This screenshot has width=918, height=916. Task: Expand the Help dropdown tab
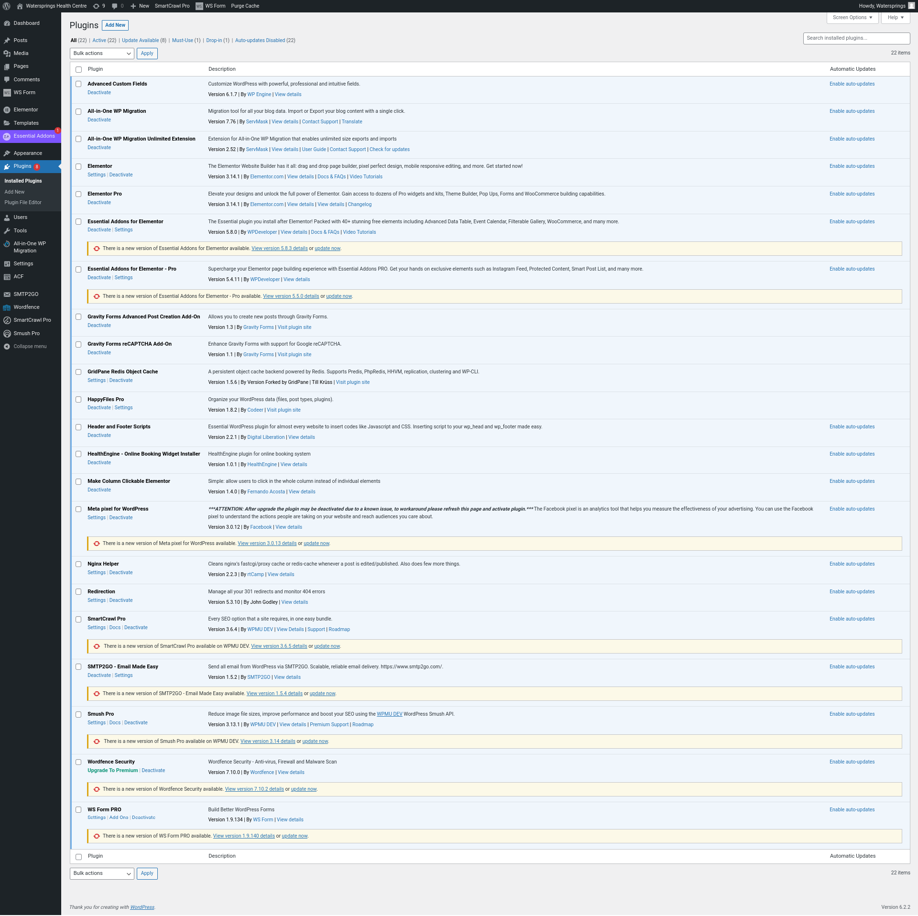(x=895, y=18)
